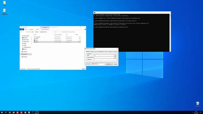Select OneDrive in Explorer sidebar
The image size is (203, 114).
pyautogui.click(x=25, y=52)
